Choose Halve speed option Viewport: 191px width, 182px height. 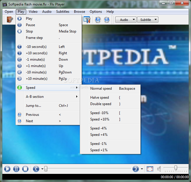coord(110,98)
